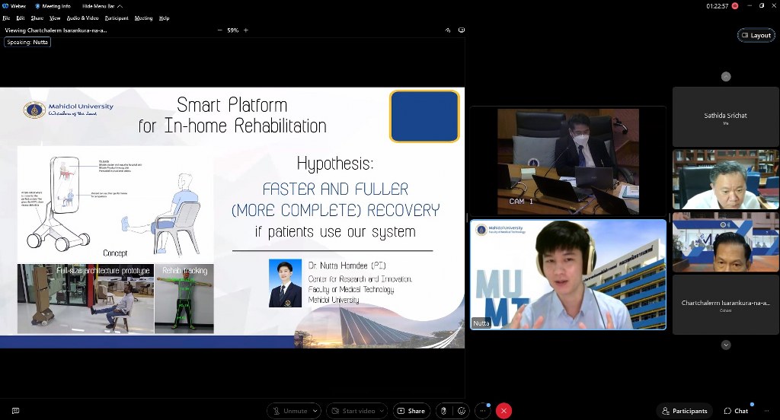
Task: Click the raise hand gesture icon
Action: pos(443,411)
